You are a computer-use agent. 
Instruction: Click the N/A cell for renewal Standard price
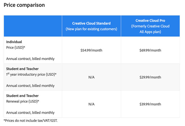point(91,104)
